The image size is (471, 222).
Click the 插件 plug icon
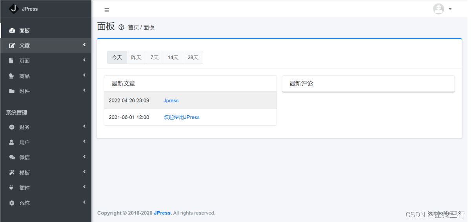click(x=11, y=187)
